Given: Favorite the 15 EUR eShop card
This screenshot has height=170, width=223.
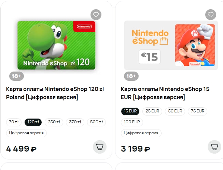Looking at the screenshot, I should 211,15.
